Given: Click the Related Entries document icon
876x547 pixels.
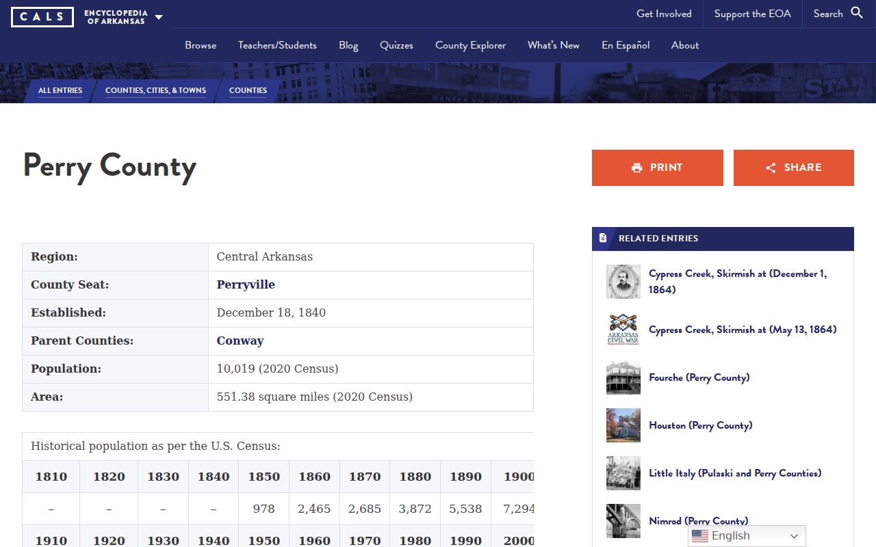Looking at the screenshot, I should [x=603, y=238].
